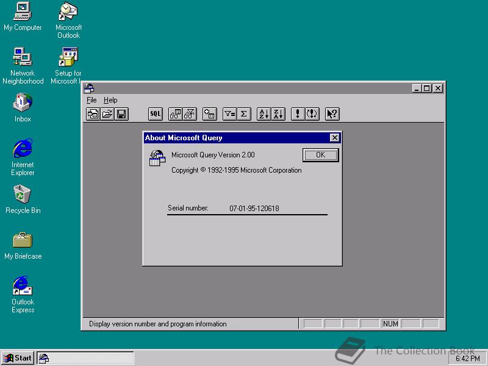Viewport: 488px width, 366px height.
Task: Click OK in About Microsoft Query
Action: click(x=321, y=155)
